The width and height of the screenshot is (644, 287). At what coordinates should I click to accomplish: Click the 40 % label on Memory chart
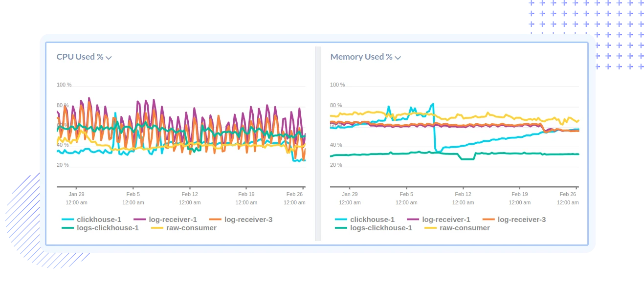click(336, 145)
